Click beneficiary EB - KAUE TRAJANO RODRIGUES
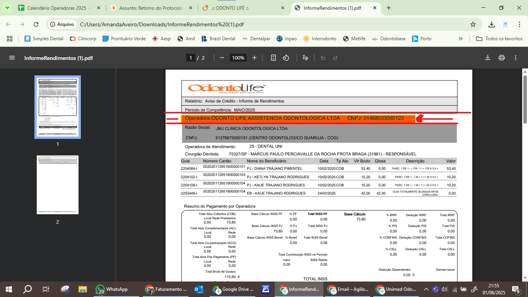The height and width of the screenshot is (297, 528). 276,193
